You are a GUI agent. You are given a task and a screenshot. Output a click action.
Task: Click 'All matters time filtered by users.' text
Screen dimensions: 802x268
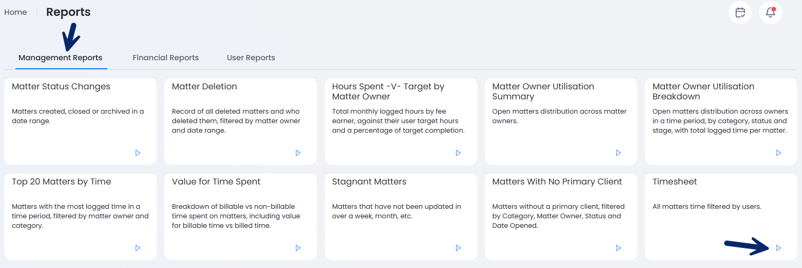point(707,207)
